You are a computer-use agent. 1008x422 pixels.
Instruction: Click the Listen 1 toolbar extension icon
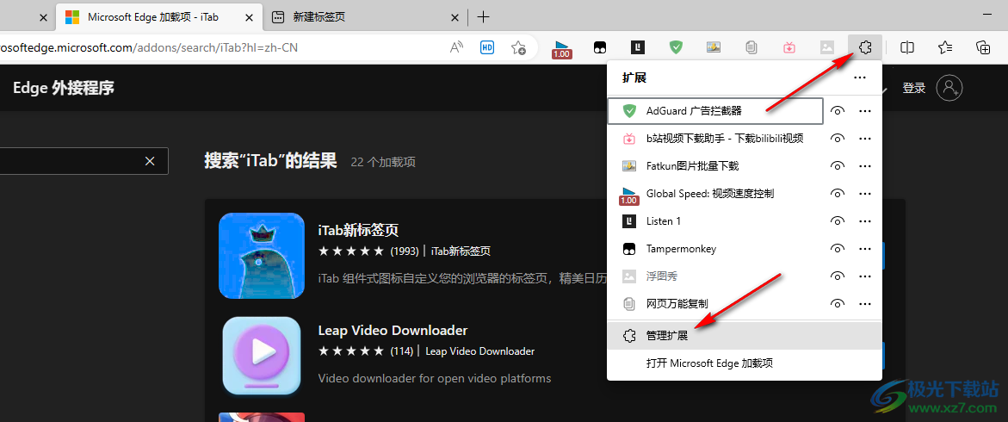tap(637, 47)
